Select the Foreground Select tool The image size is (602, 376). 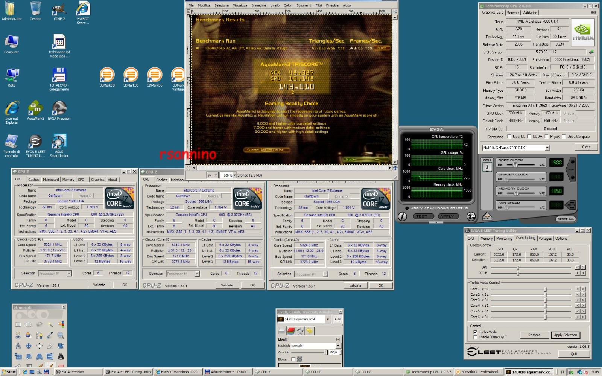tap(29, 335)
